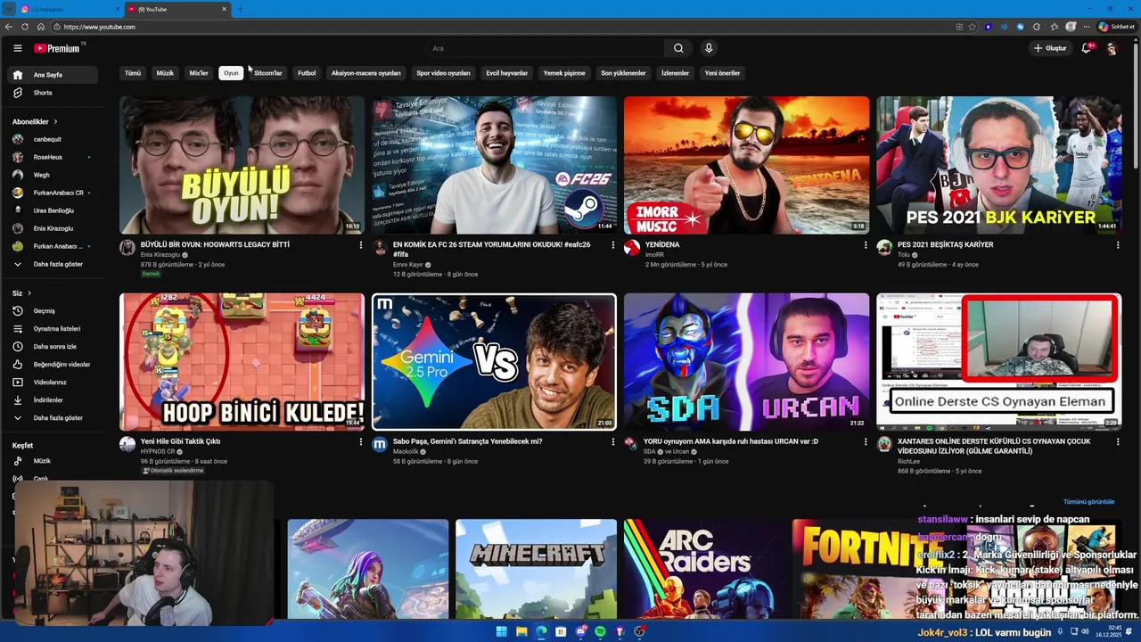Screen dimensions: 1141x642
Task: Open Oynatma listeleri playlists
Action: [x=53, y=329]
